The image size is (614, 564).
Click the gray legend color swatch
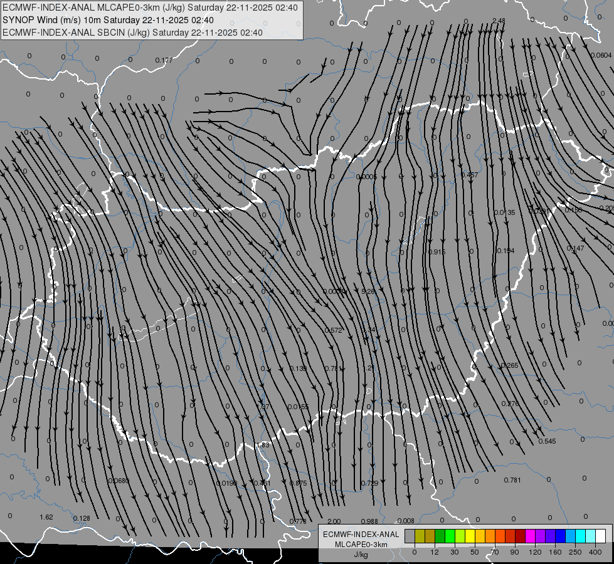410,536
